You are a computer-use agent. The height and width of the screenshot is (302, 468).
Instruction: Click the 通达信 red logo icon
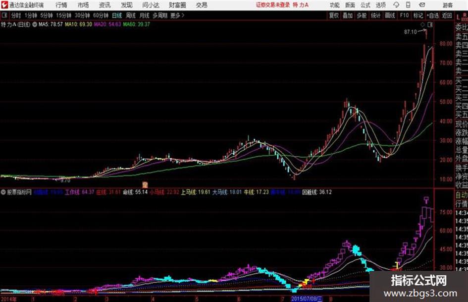pos(4,5)
